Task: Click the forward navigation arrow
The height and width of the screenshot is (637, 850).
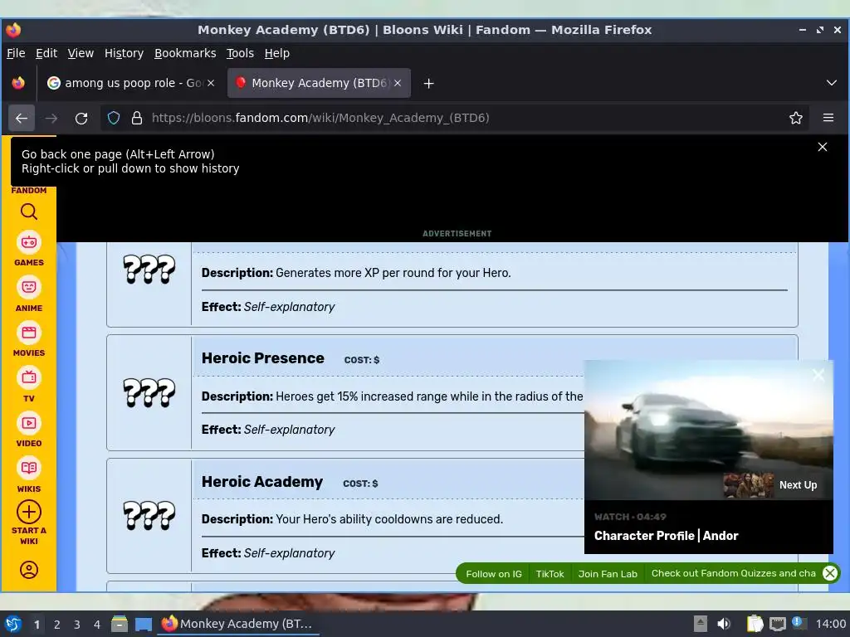Action: click(x=51, y=118)
